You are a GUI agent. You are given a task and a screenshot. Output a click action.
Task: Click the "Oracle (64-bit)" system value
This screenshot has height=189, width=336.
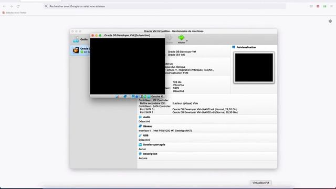176,55
